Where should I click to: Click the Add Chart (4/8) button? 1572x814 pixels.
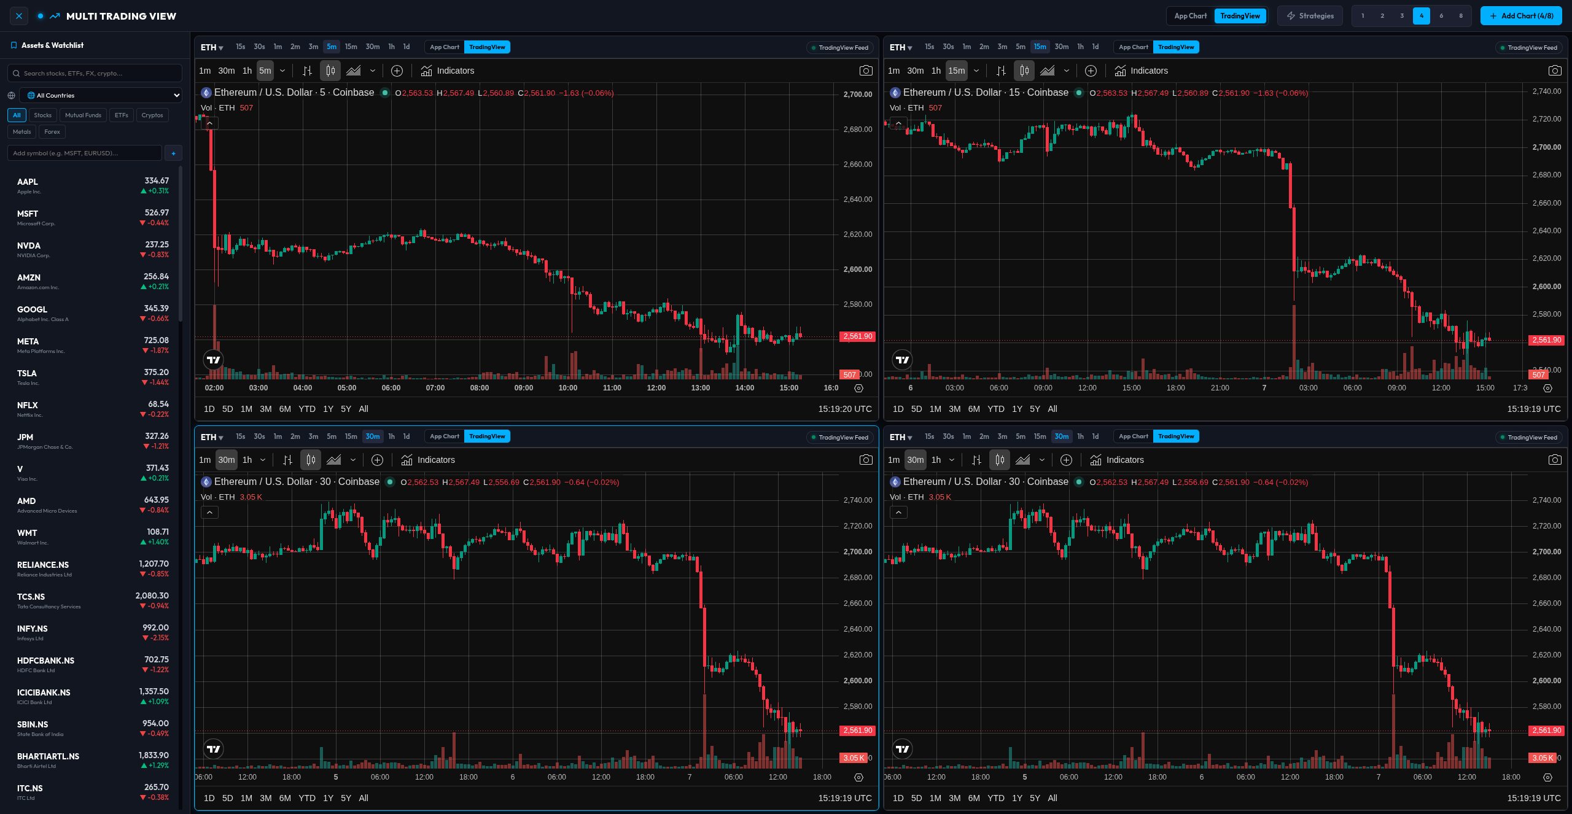point(1522,16)
